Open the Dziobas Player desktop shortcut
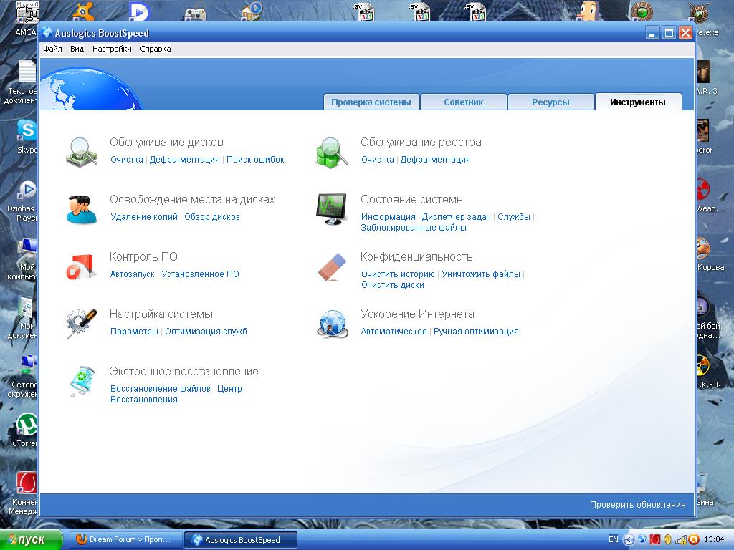734x550 pixels. click(x=27, y=201)
